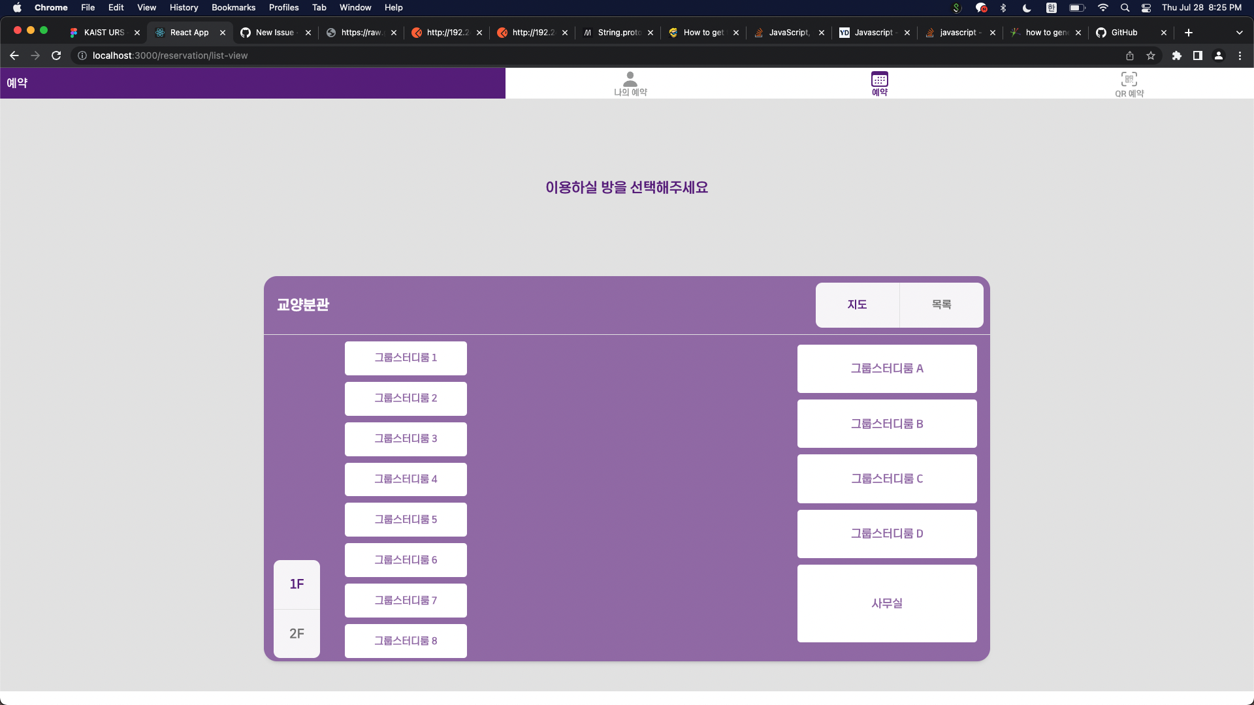The height and width of the screenshot is (705, 1254).
Task: Switch to 목록 list view
Action: point(942,305)
